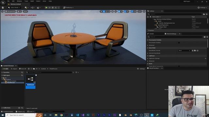Select the StarterContent folder in tree
This screenshot has width=209, height=117.
point(11,81)
